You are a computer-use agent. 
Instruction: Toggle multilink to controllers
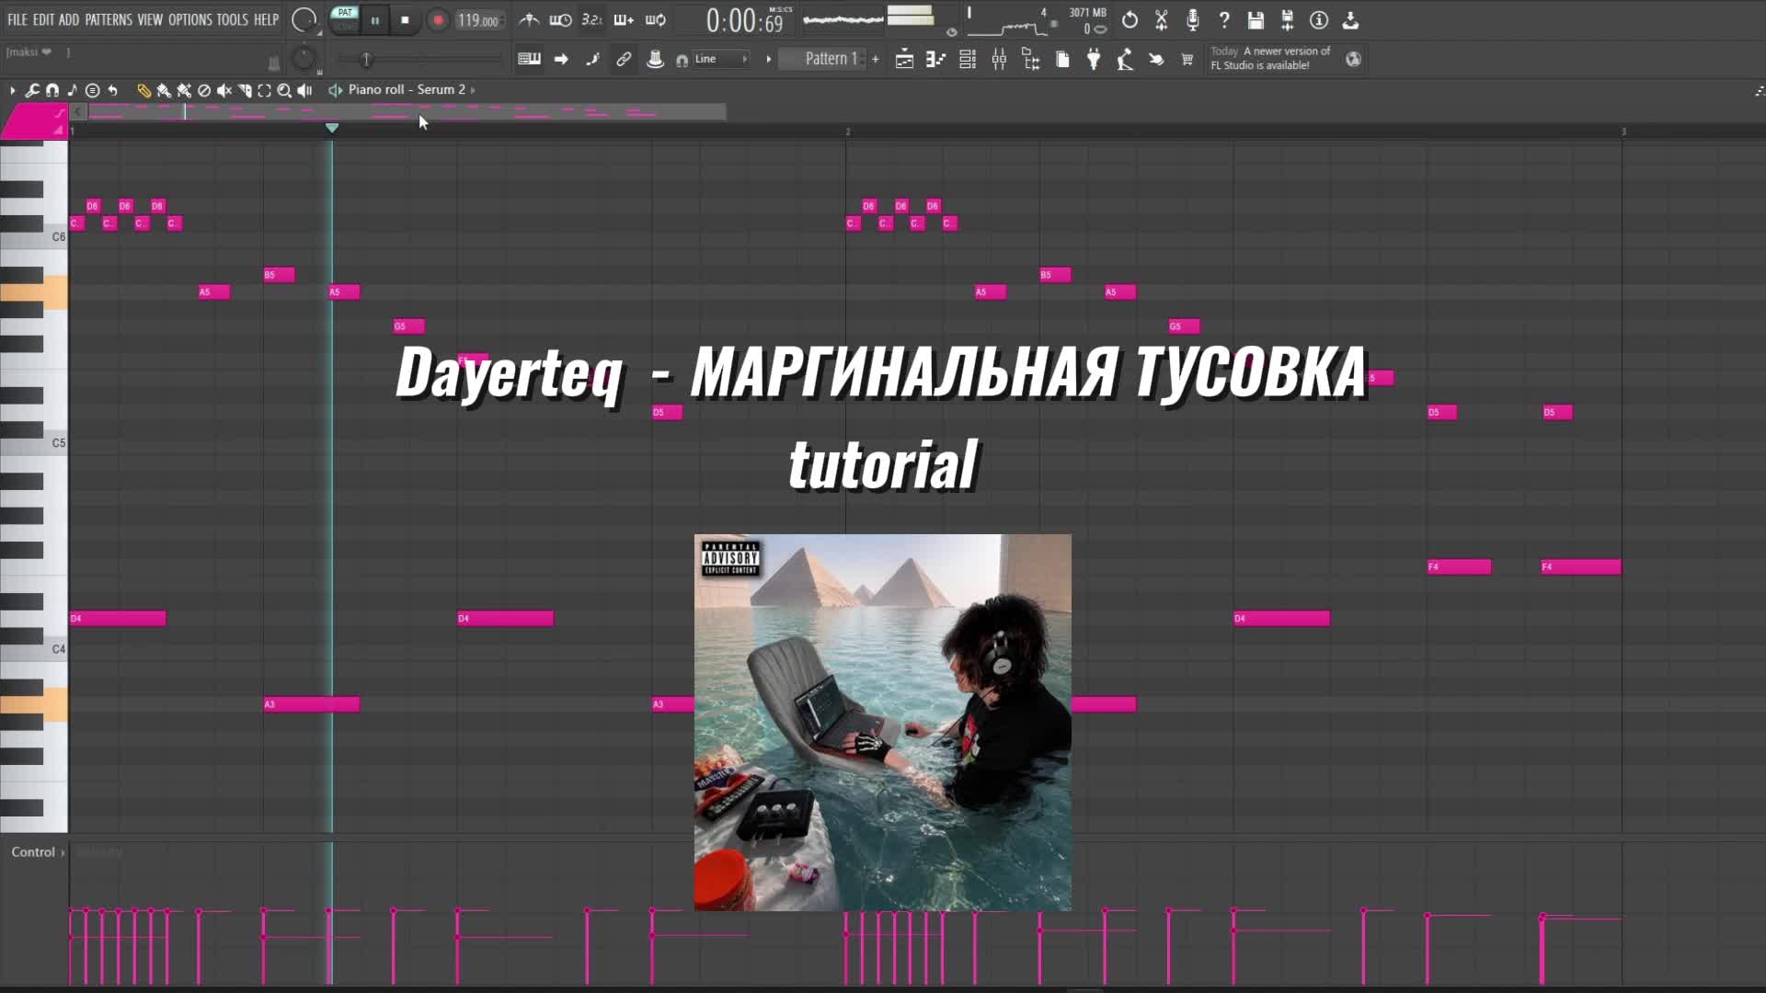click(x=624, y=60)
